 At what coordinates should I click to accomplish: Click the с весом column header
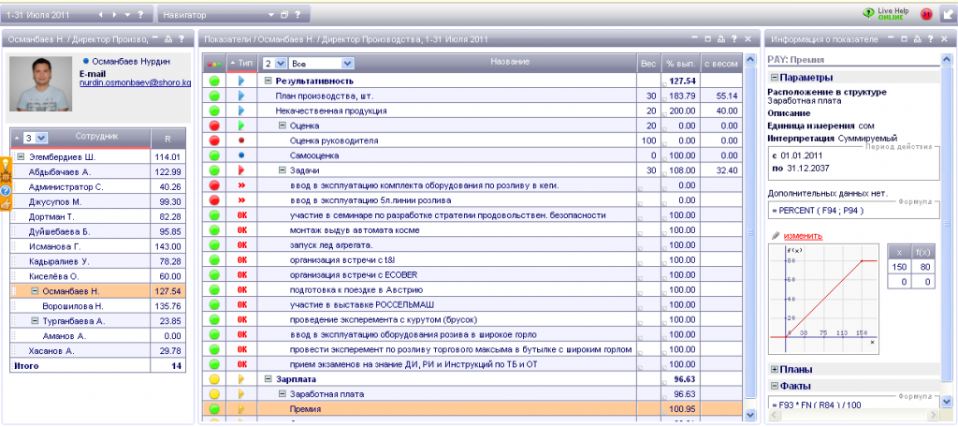click(720, 63)
